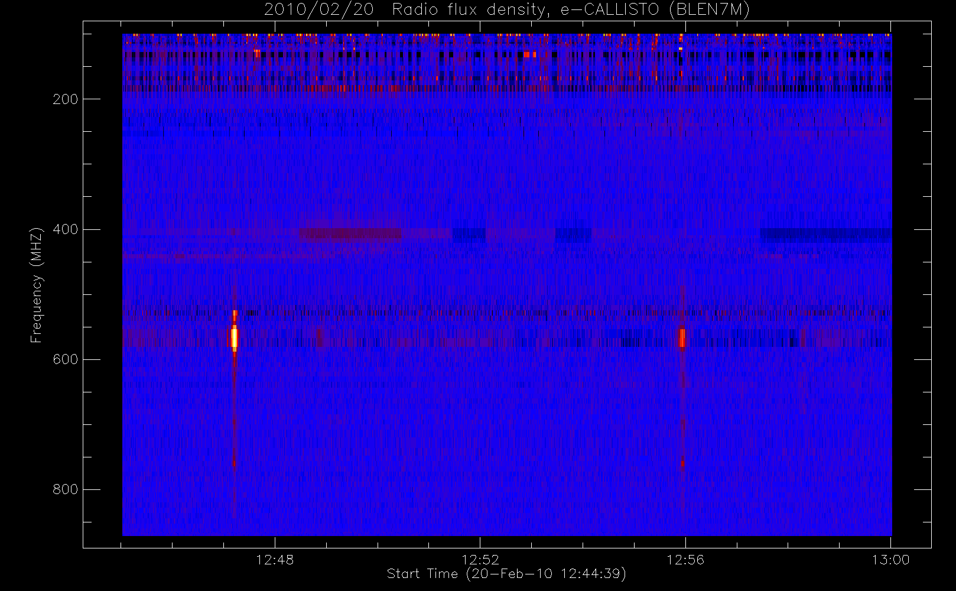This screenshot has height=591, width=956.
Task: Click the 12:52 time tick label
Action: [x=480, y=560]
